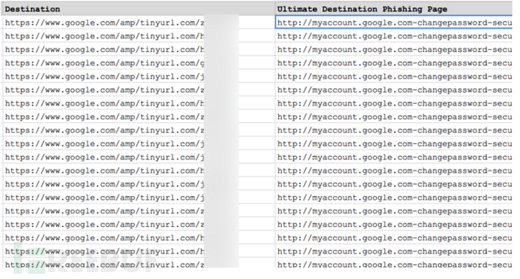
Task: Select fifth-row Destination cell ending tinyurl.com/j
Action: point(139,76)
